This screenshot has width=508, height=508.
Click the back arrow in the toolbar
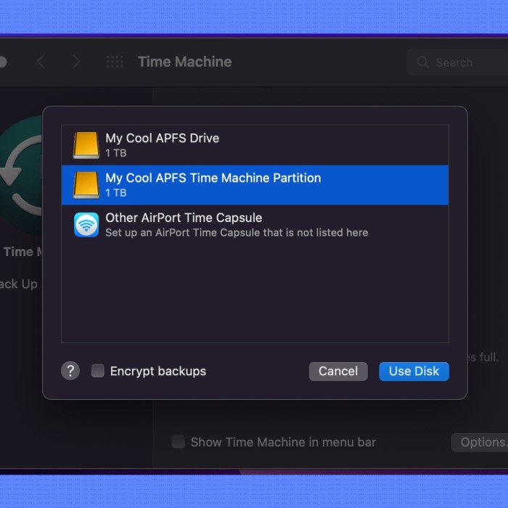click(x=41, y=62)
